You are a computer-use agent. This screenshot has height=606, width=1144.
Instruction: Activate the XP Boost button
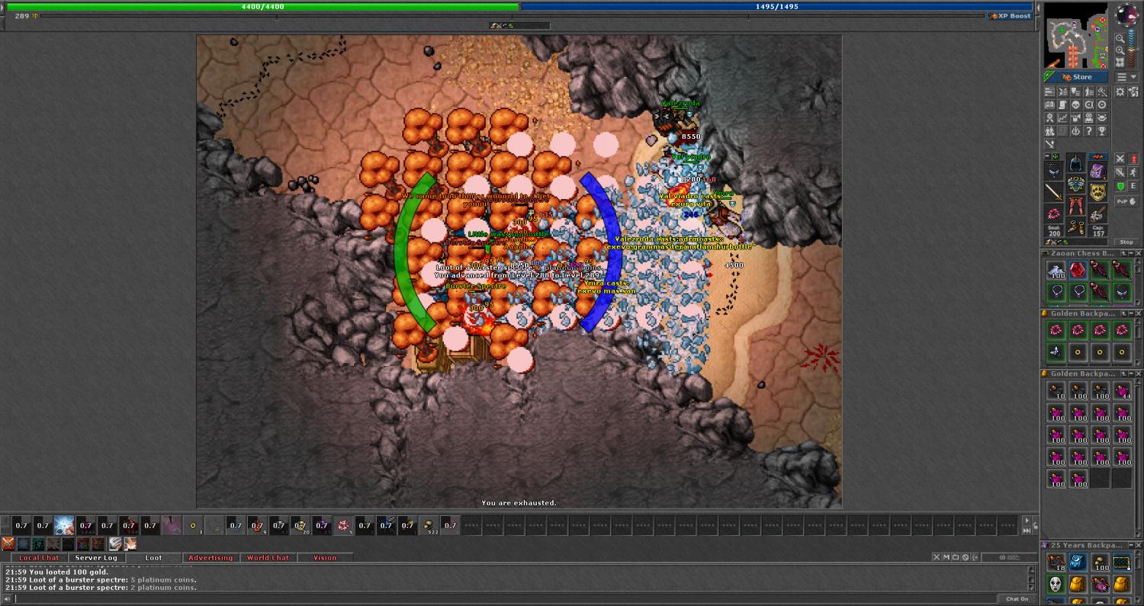tap(1010, 16)
